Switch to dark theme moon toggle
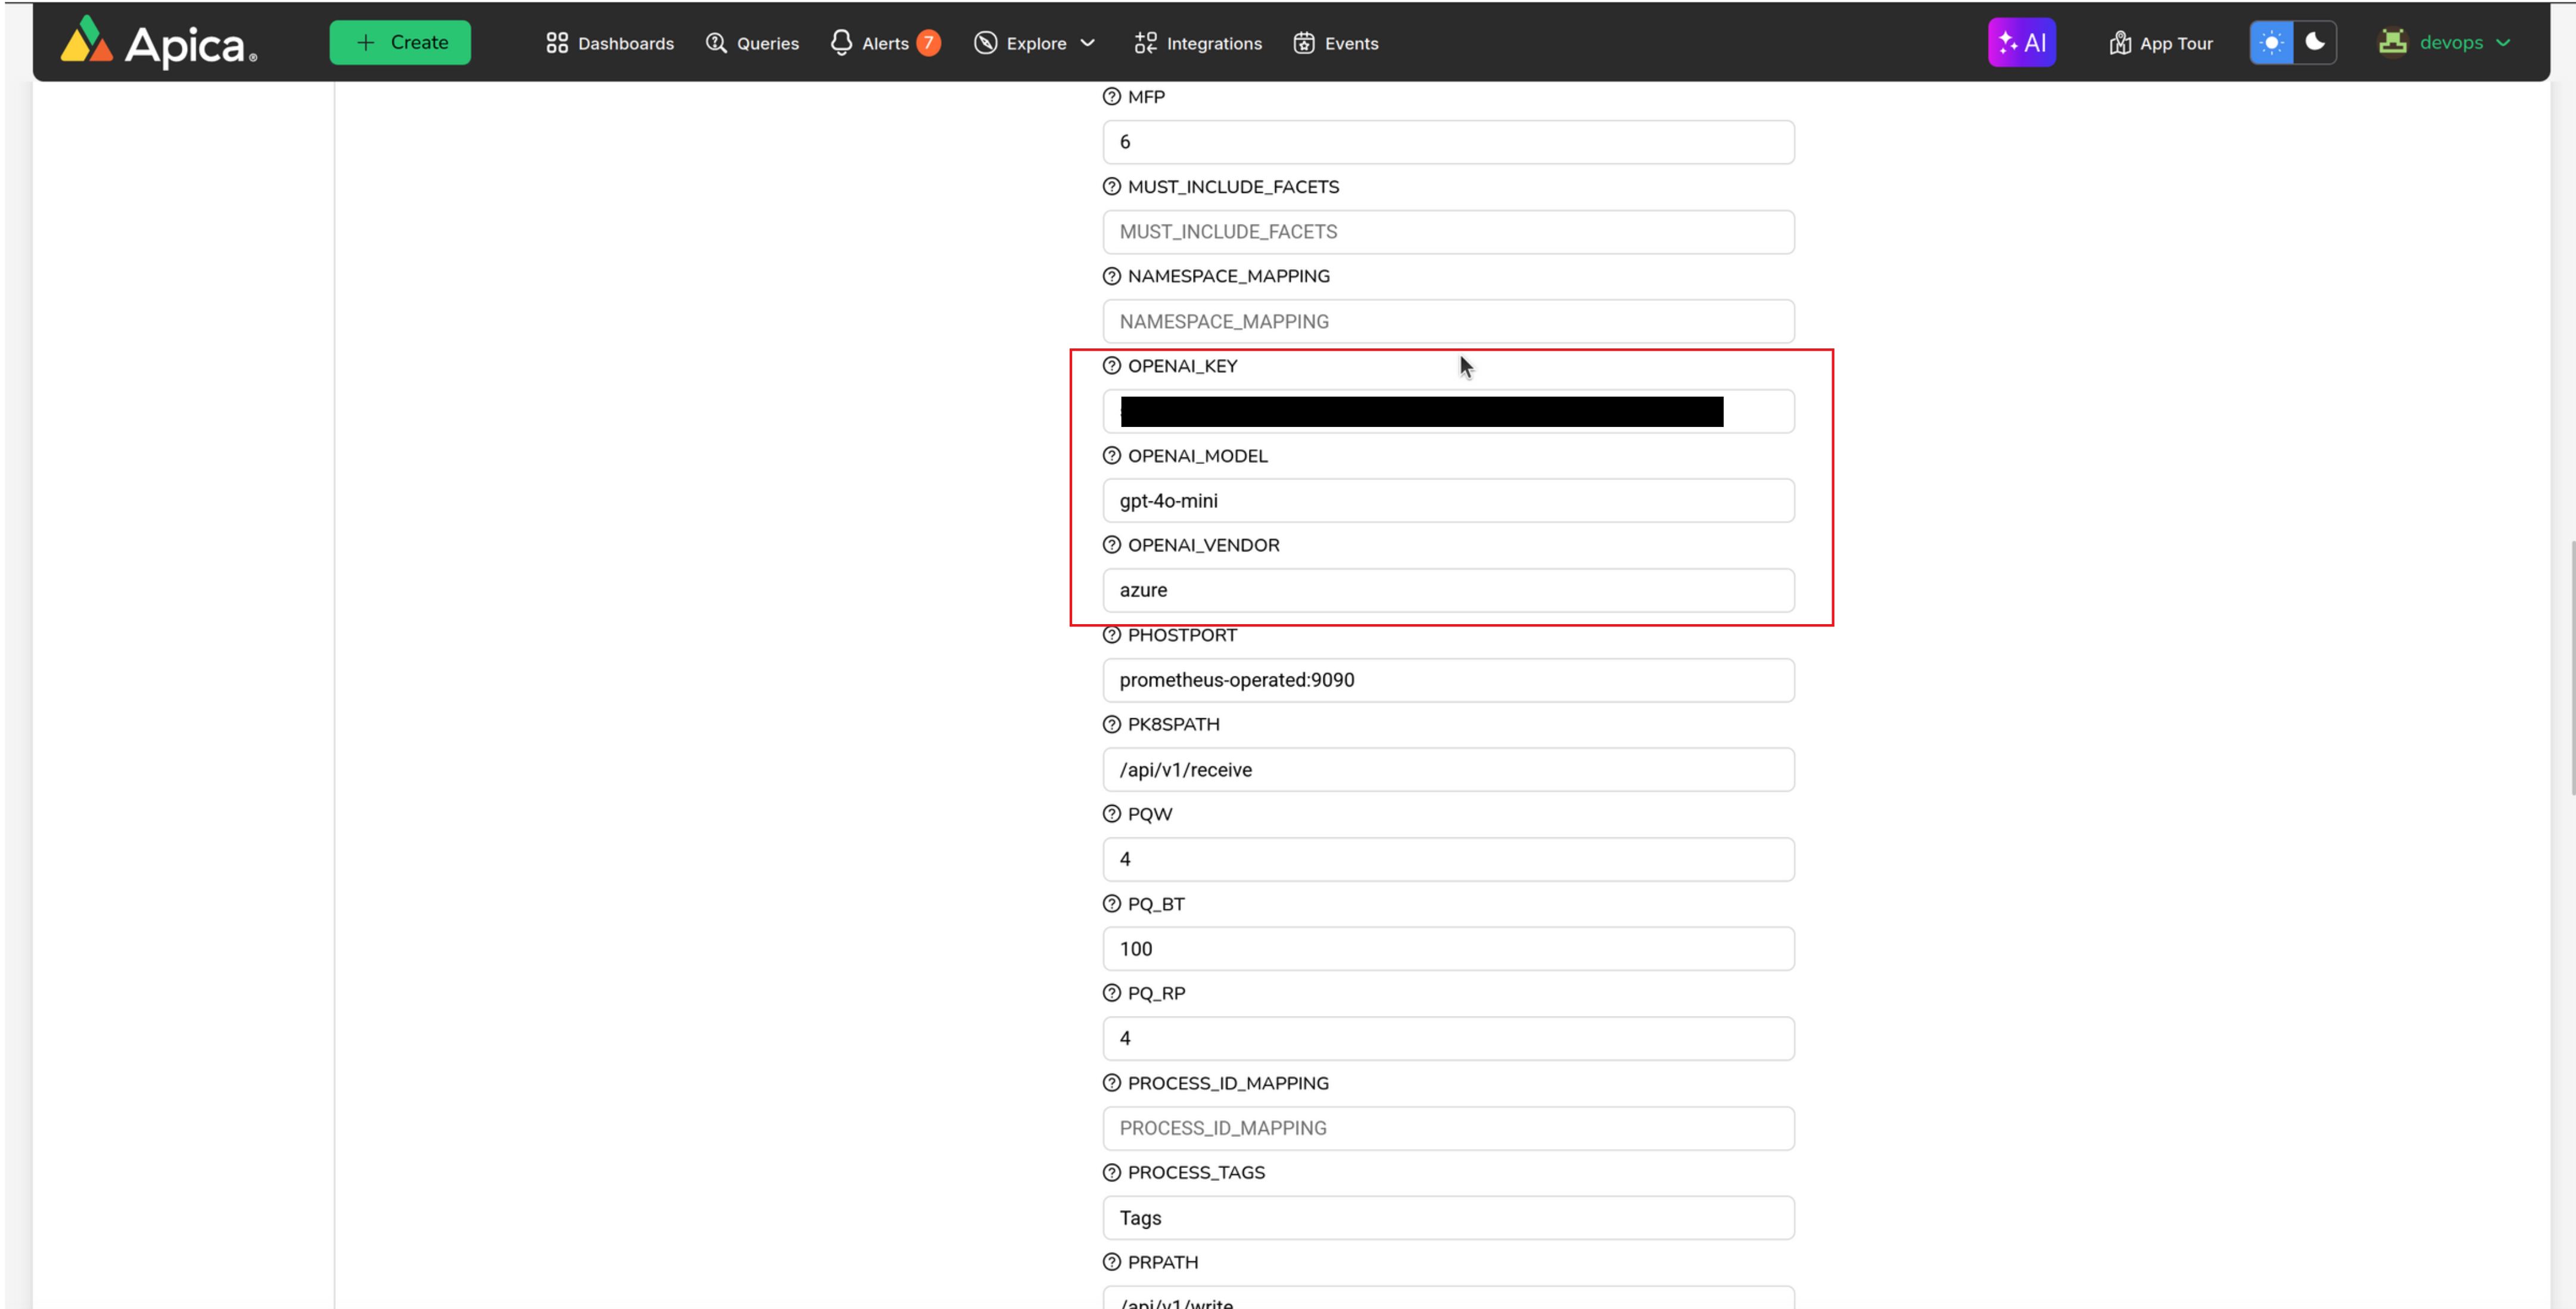The height and width of the screenshot is (1309, 2576). click(x=2314, y=43)
